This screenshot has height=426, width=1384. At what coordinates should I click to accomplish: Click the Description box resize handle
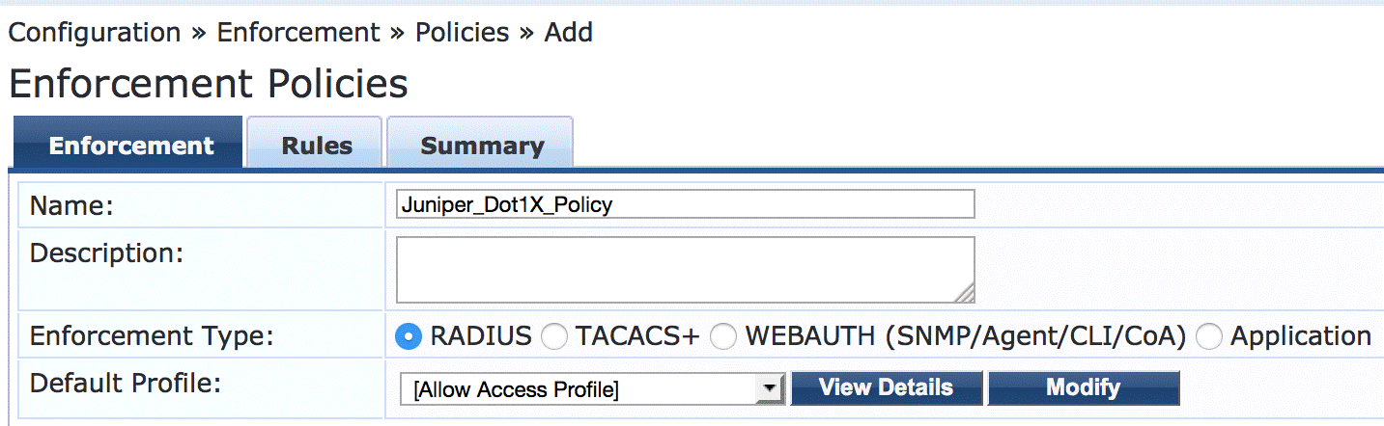click(966, 294)
